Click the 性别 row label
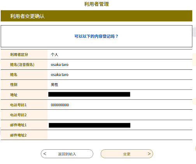The width and height of the screenshot is (196, 164). click(x=14, y=85)
